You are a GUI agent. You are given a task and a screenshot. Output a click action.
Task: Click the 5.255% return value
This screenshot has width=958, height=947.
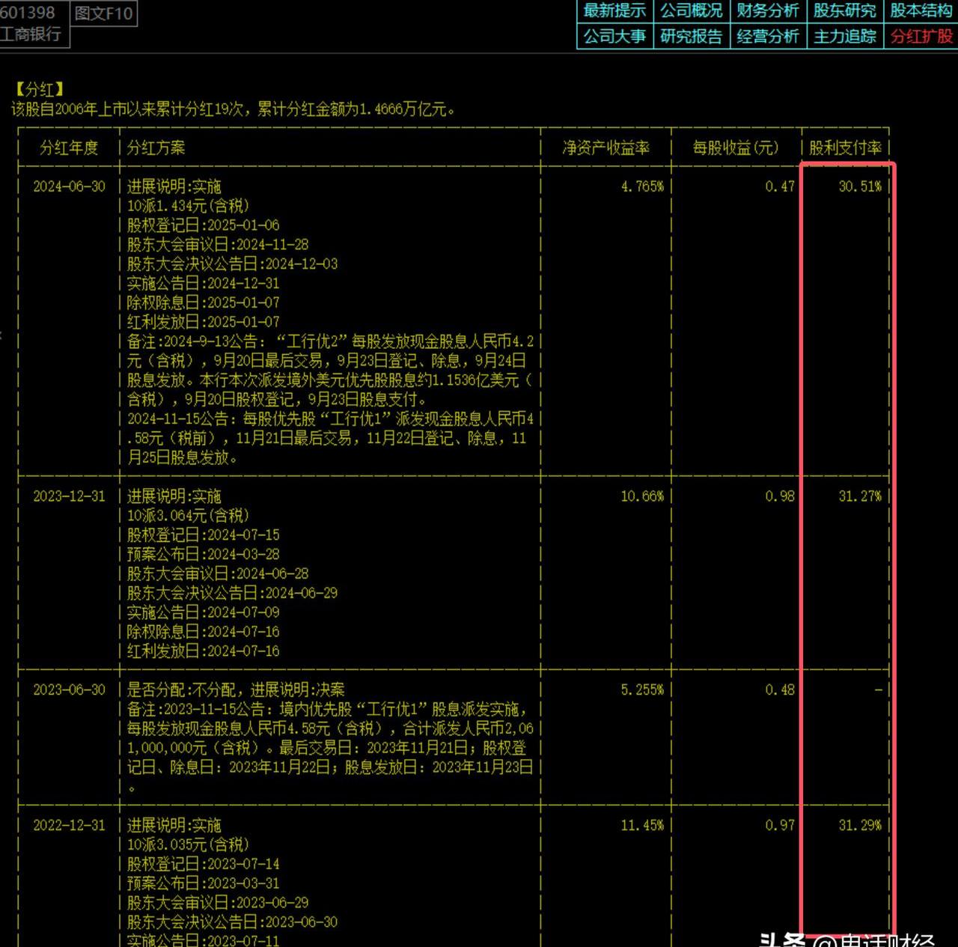tap(642, 689)
